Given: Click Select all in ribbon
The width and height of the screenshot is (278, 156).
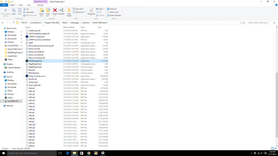Looking at the screenshot, I should pos(112,9).
